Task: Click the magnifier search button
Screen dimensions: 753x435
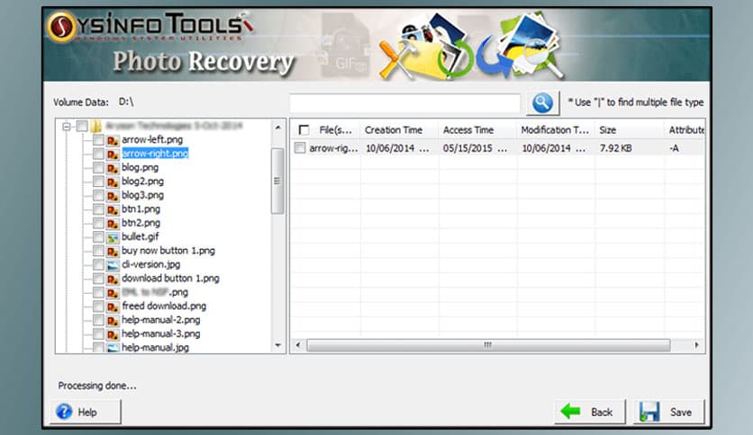Action: pyautogui.click(x=542, y=102)
